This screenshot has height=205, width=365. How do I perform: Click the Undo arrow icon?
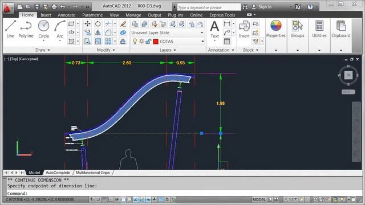click(63, 7)
